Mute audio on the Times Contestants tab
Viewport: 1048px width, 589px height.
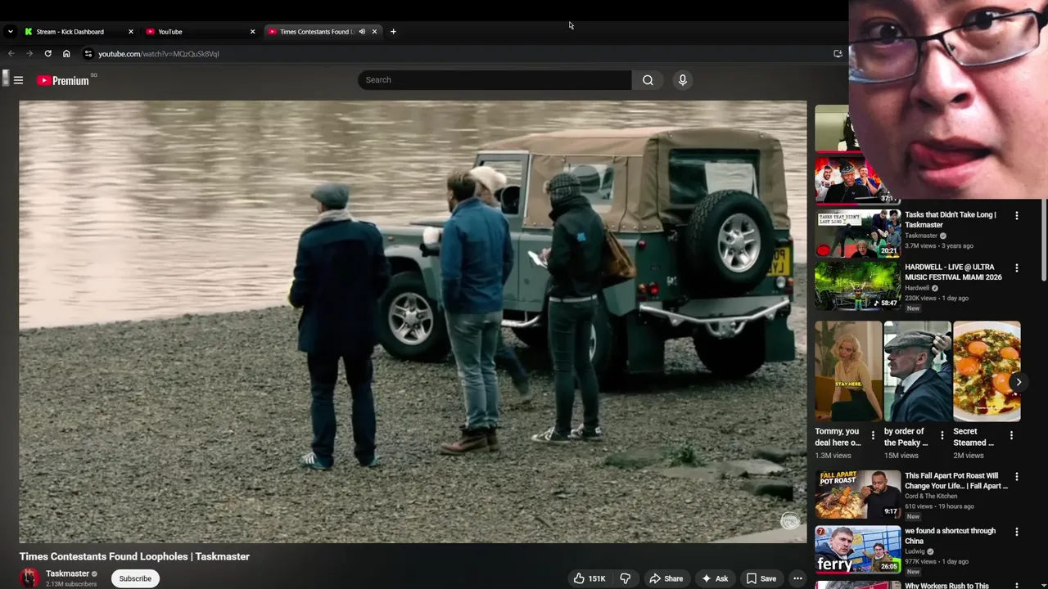tap(362, 31)
